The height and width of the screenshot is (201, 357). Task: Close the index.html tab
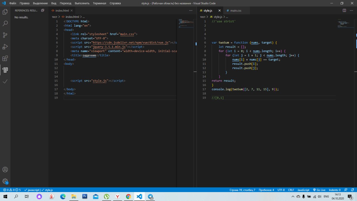point(72,11)
